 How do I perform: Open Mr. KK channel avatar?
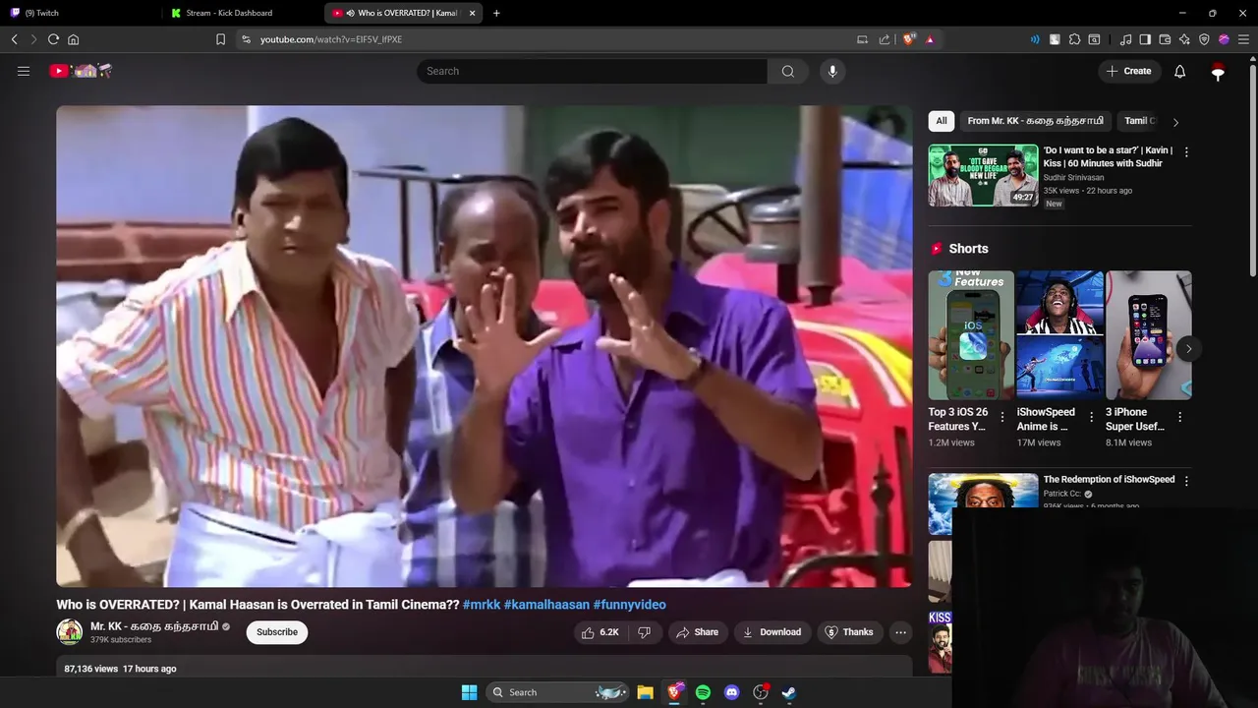[70, 632]
